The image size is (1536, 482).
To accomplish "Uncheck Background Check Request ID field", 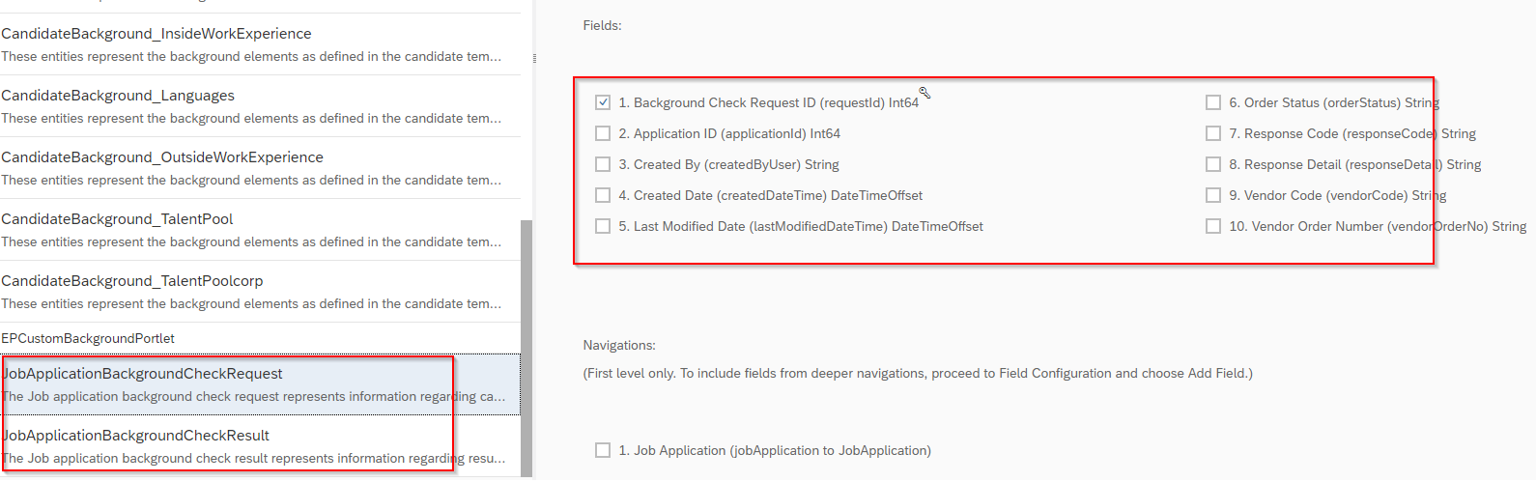I will pos(603,102).
